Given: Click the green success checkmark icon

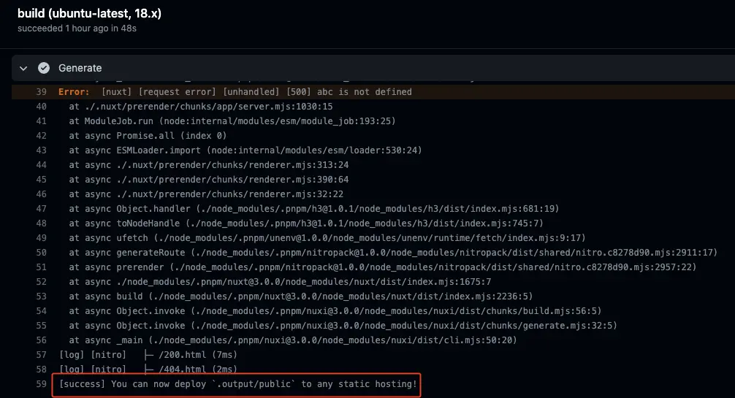Looking at the screenshot, I should coord(44,68).
